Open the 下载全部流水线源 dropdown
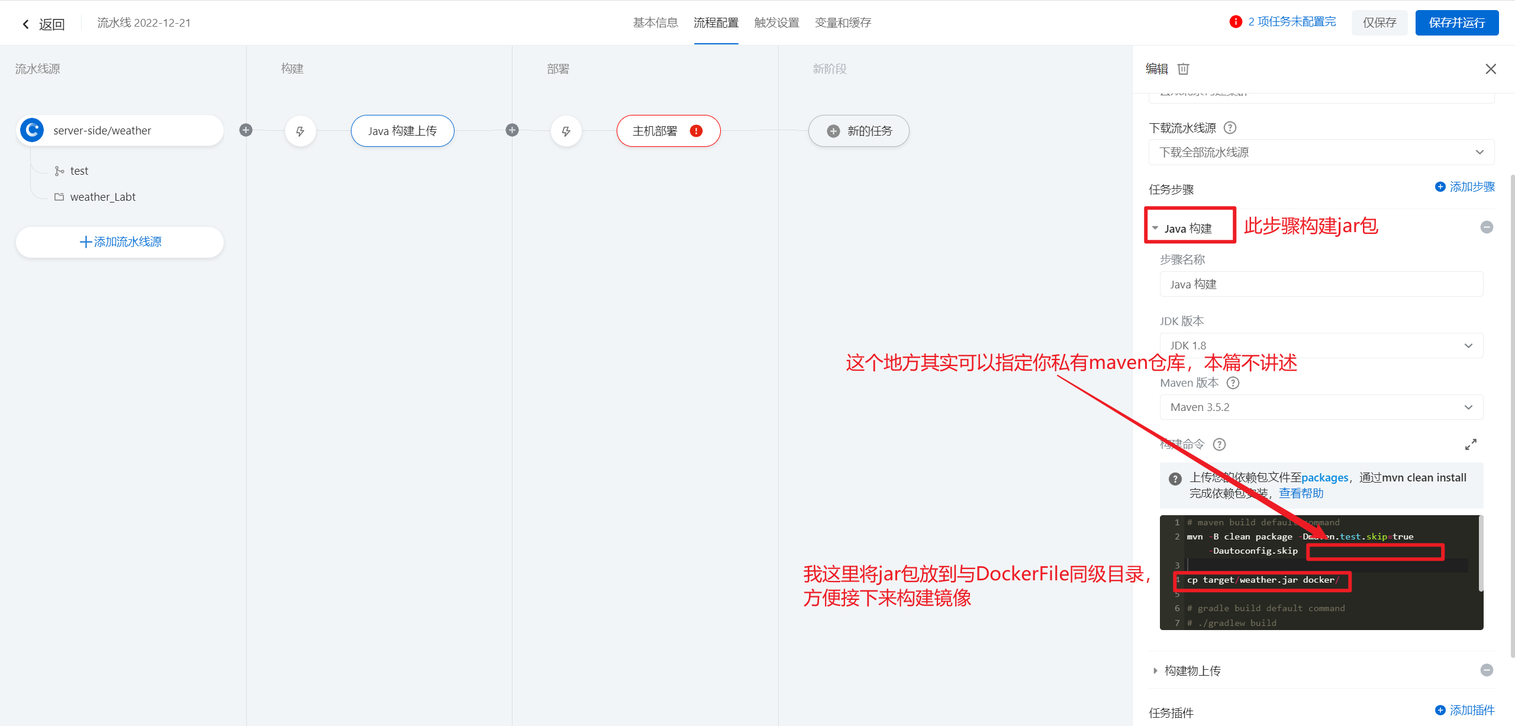Image resolution: width=1515 pixels, height=726 pixels. click(1321, 152)
